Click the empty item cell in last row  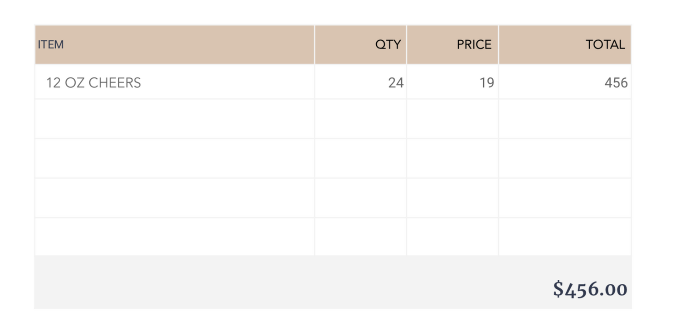tap(175, 237)
